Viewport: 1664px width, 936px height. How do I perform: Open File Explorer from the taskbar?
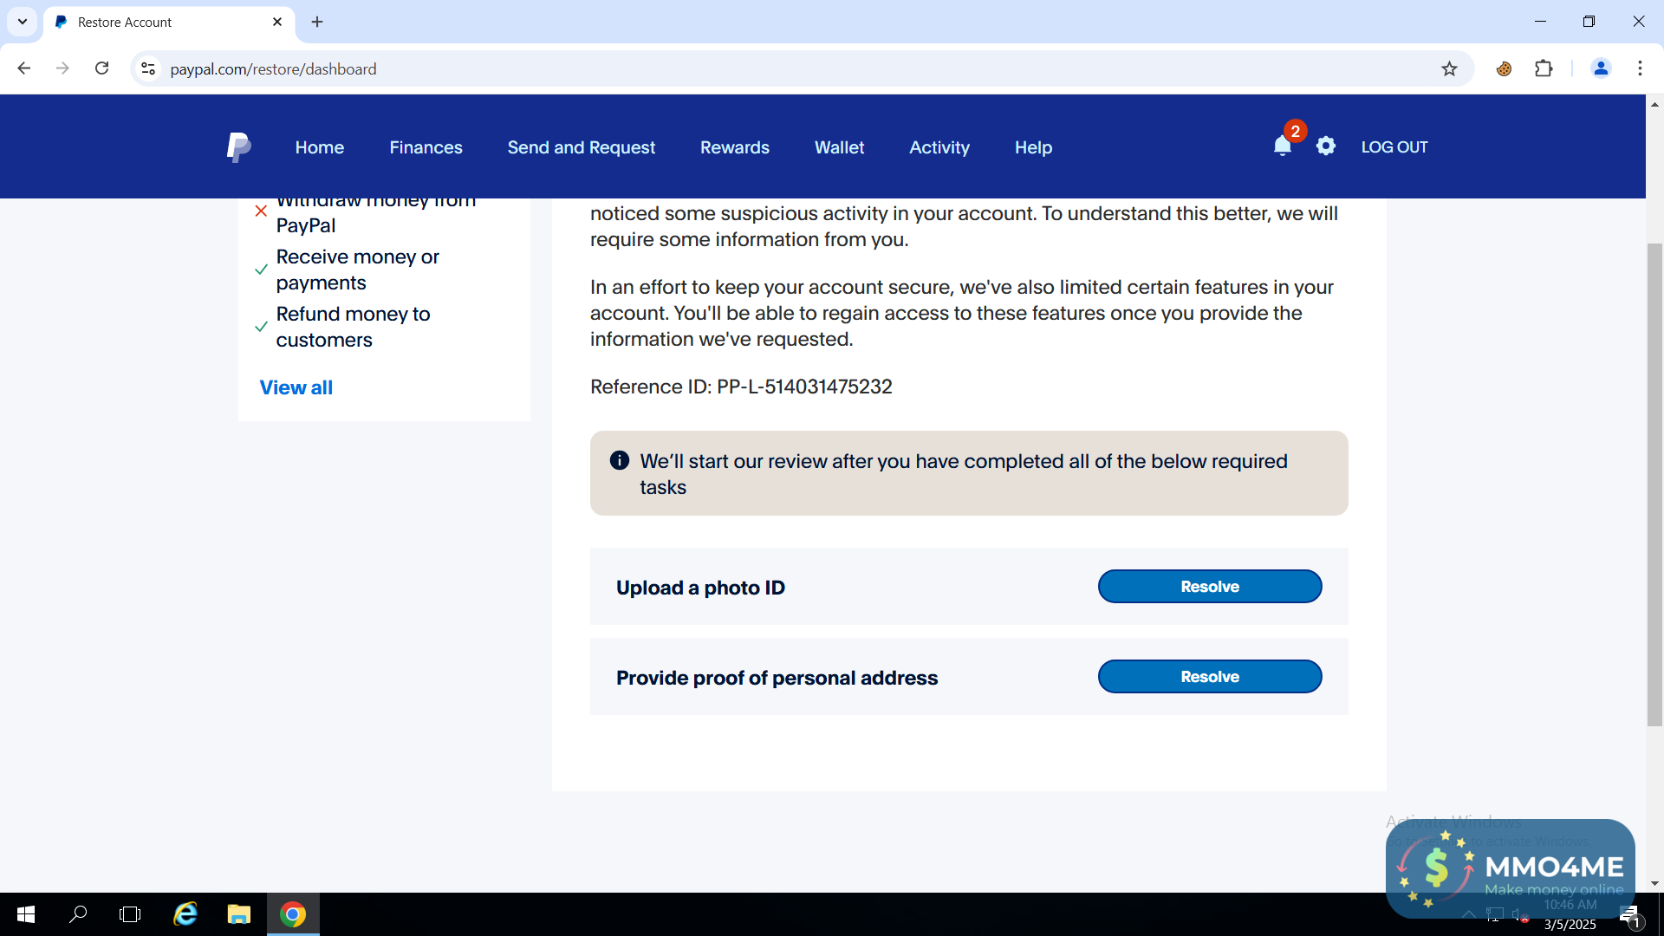pos(238,914)
